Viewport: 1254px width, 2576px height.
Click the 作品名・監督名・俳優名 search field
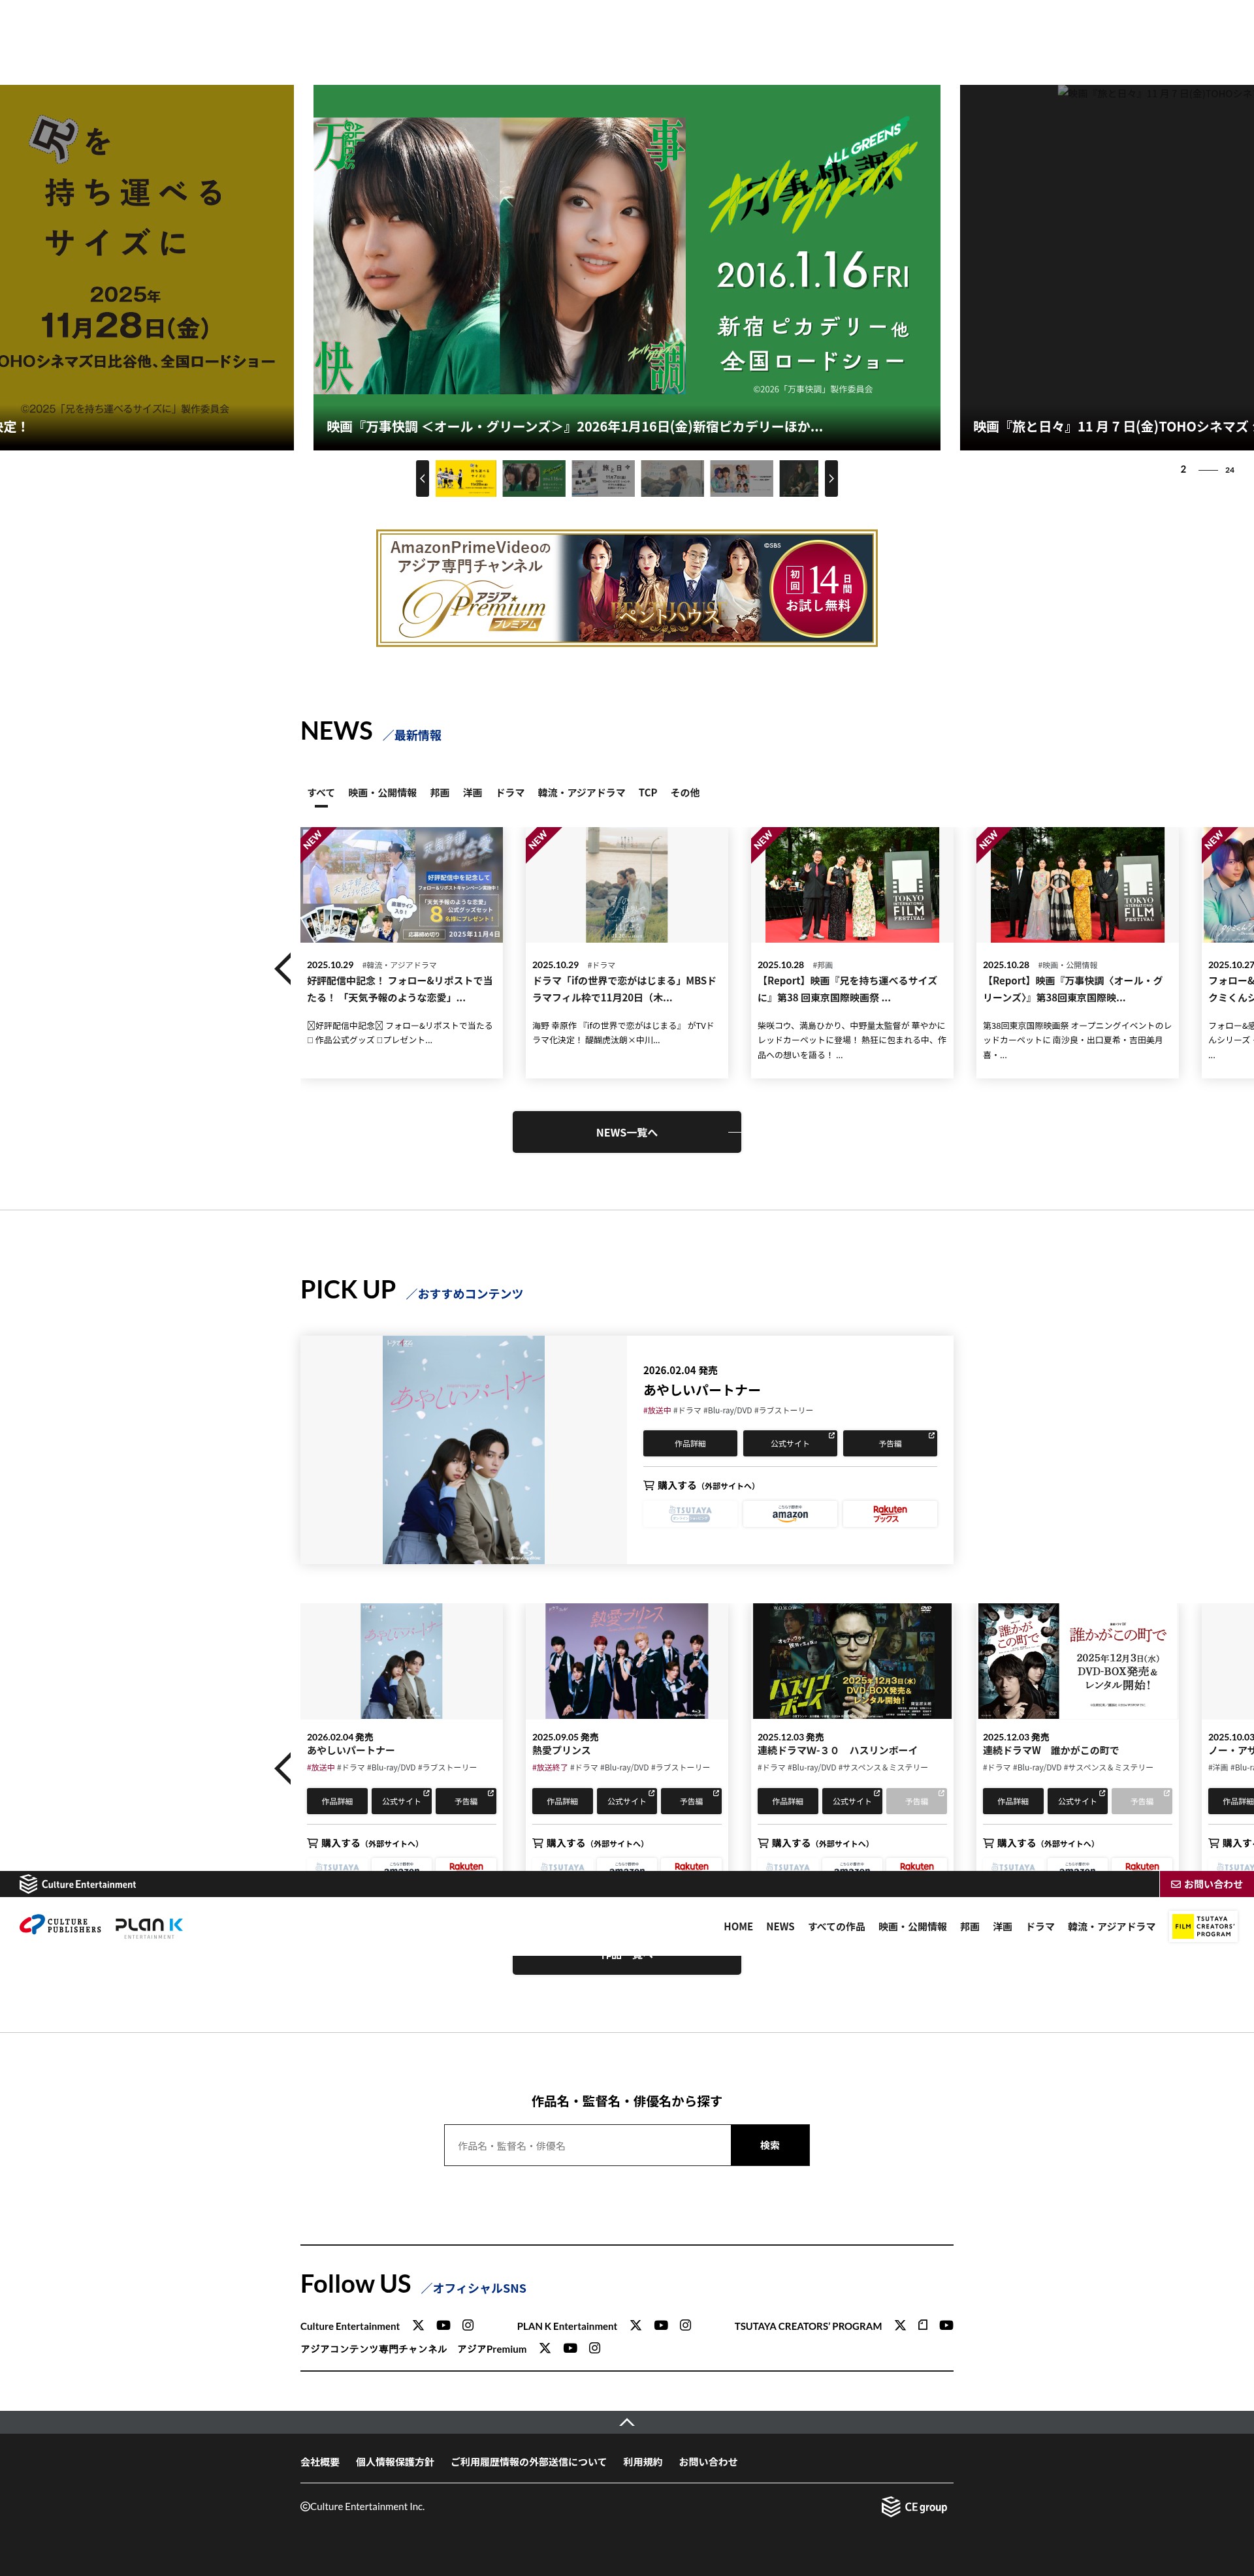pyautogui.click(x=587, y=2145)
